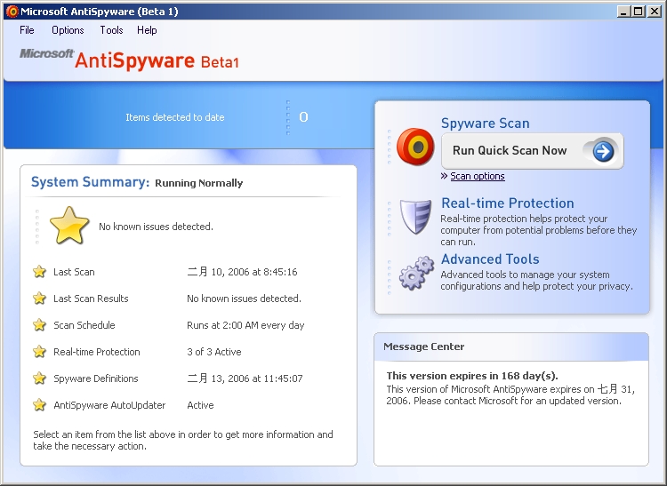Open the Advanced Tools heading
This screenshot has height=486, width=667.
pyautogui.click(x=490, y=259)
